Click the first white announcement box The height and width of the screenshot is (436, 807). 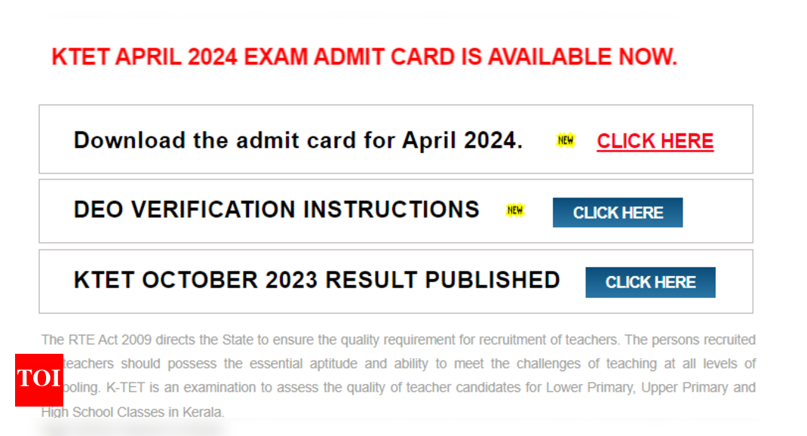pyautogui.click(x=396, y=140)
